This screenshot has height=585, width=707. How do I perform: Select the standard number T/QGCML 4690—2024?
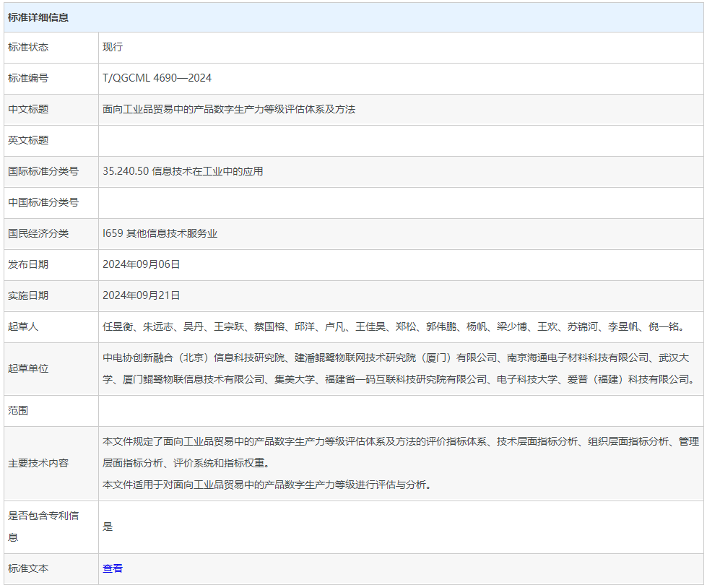157,78
